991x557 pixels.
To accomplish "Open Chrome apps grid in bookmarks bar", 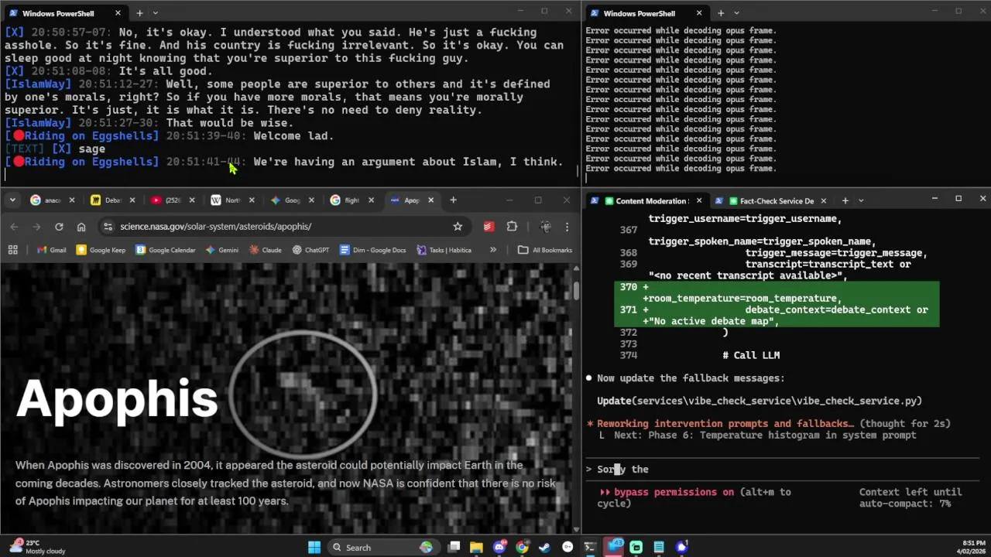I will click(12, 250).
